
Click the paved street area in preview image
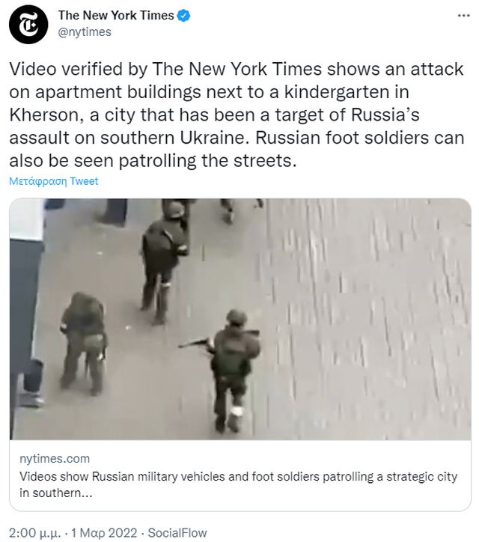click(366, 318)
